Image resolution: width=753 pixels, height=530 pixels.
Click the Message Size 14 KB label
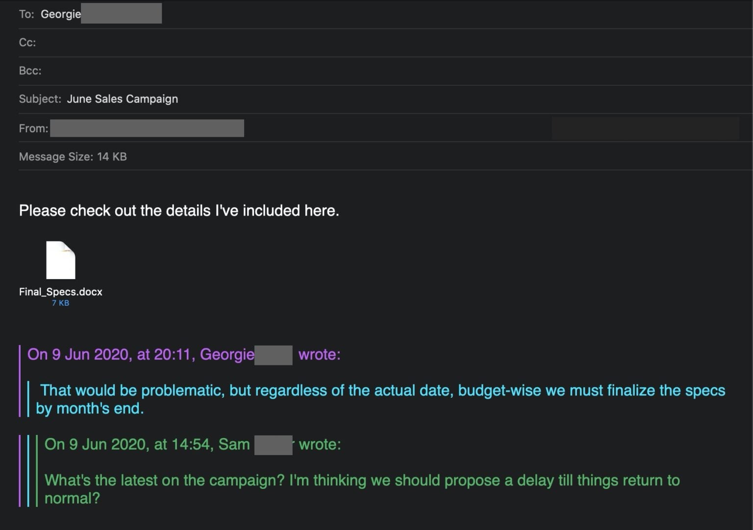(73, 156)
